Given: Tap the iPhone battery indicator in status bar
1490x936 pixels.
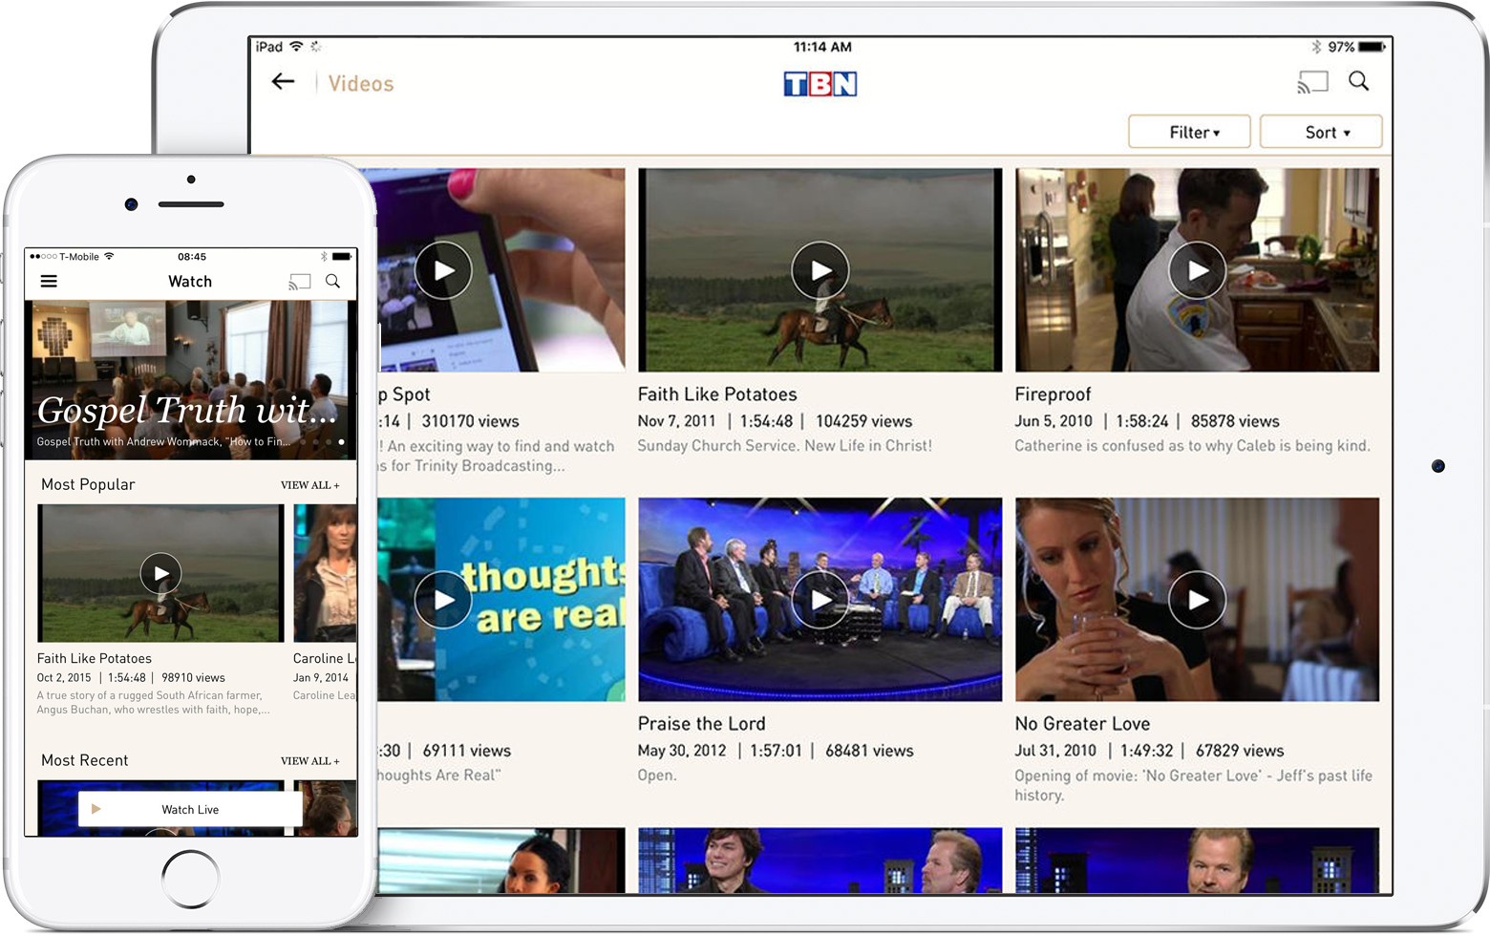Looking at the screenshot, I should coord(342,256).
